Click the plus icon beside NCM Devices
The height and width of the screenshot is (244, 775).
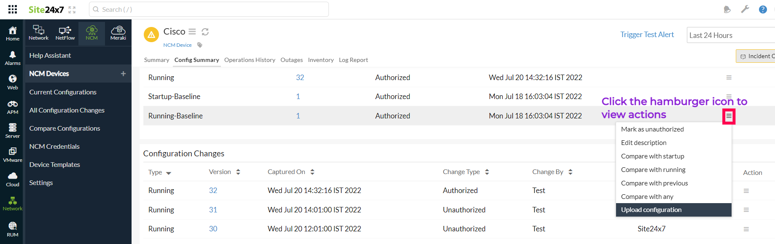(123, 74)
